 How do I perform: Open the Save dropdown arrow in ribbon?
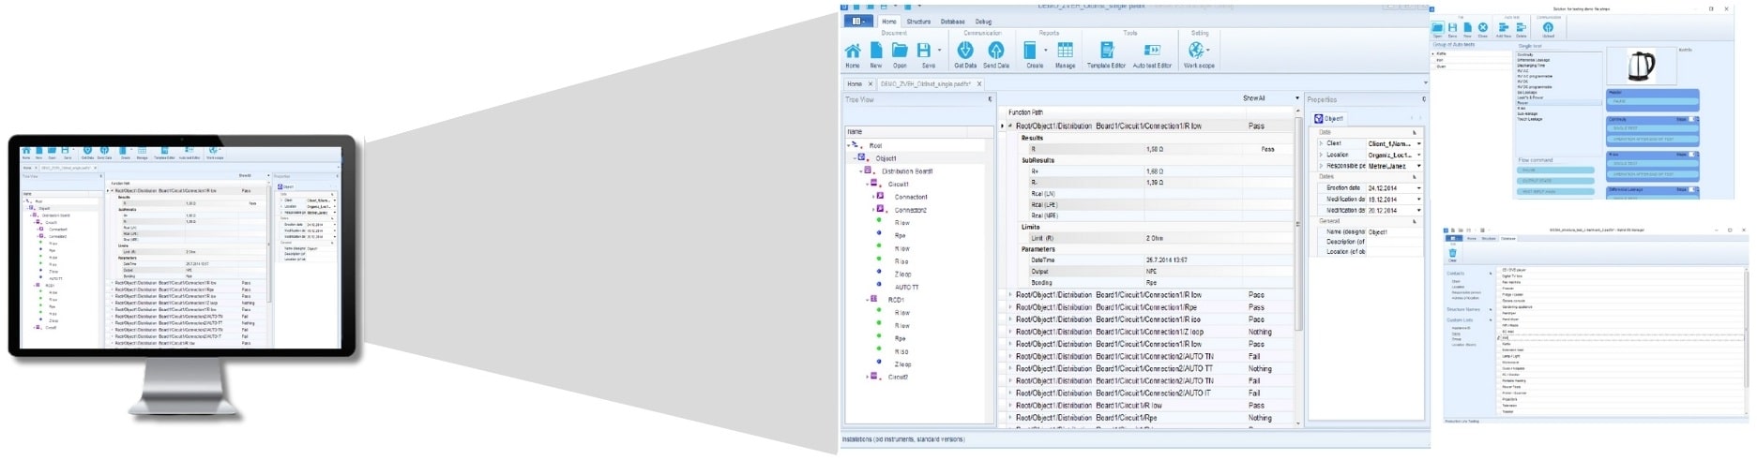click(x=939, y=51)
